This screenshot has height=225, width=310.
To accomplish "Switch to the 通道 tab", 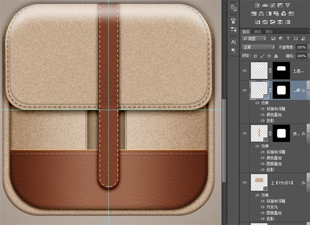I will [257, 32].
